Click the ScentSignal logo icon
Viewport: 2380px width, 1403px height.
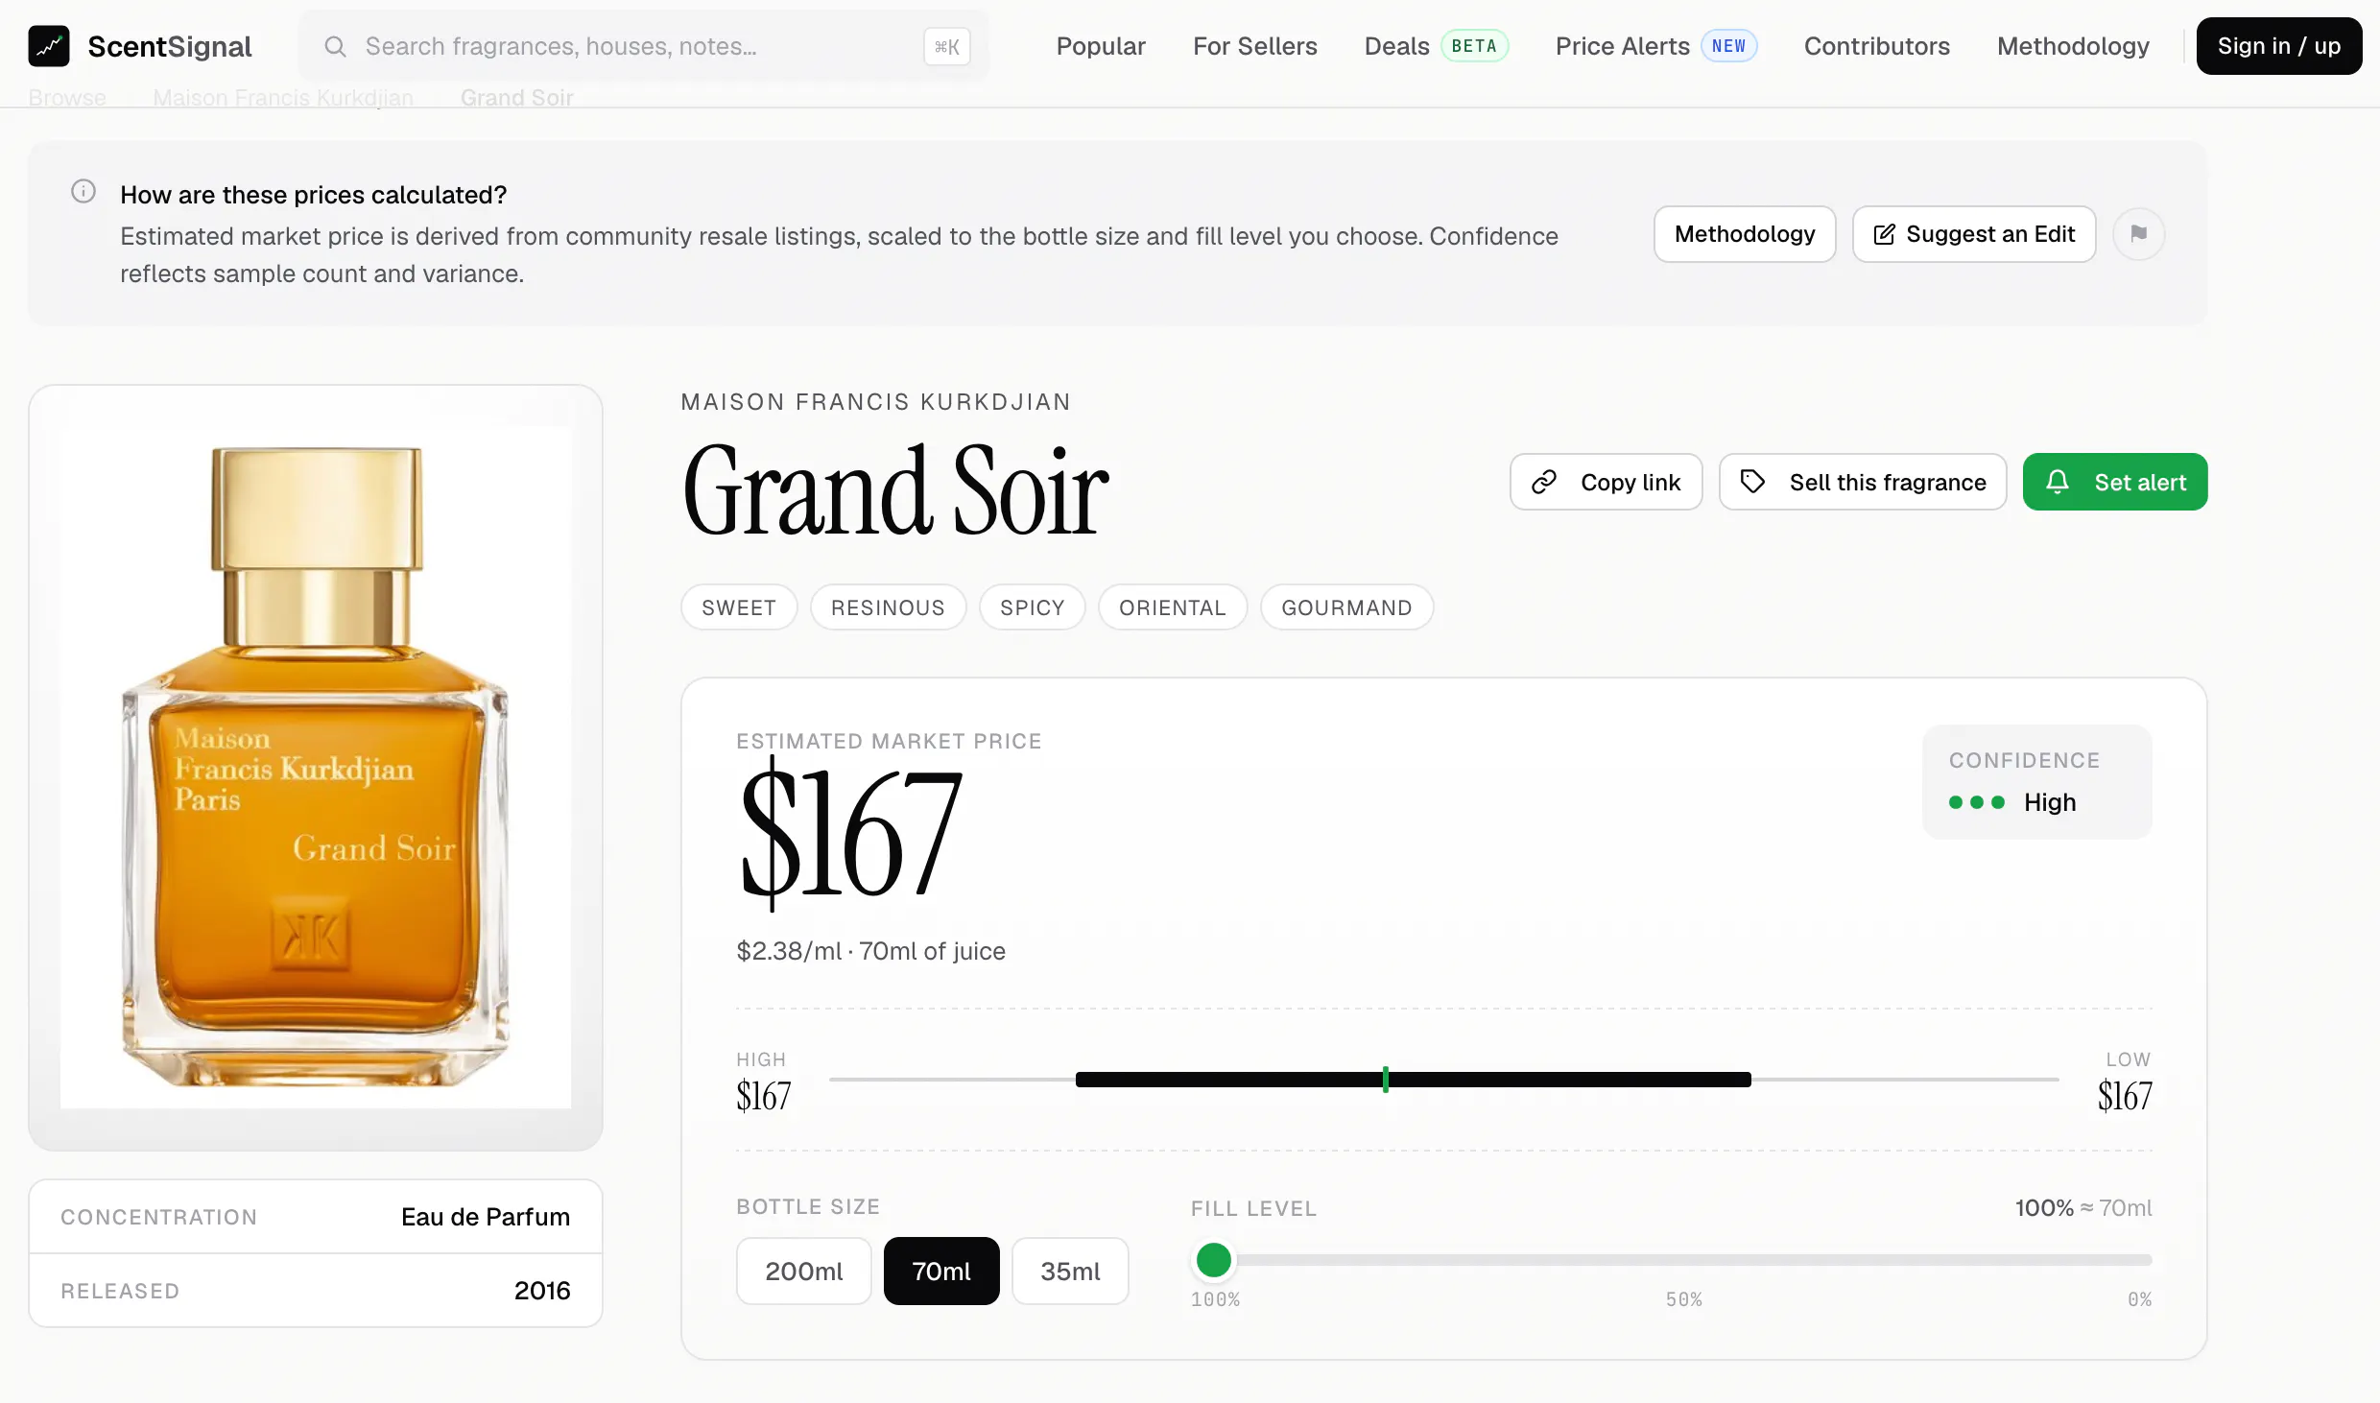coord(49,46)
